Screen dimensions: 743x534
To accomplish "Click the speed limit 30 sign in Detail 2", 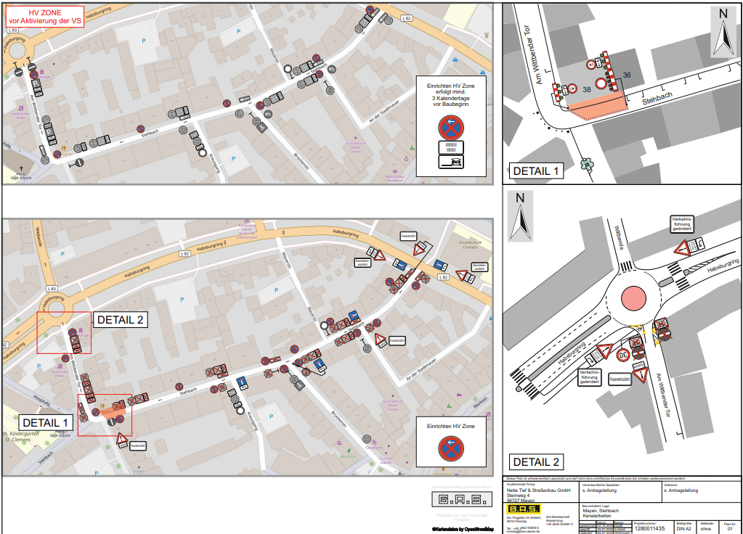I will pyautogui.click(x=623, y=356).
